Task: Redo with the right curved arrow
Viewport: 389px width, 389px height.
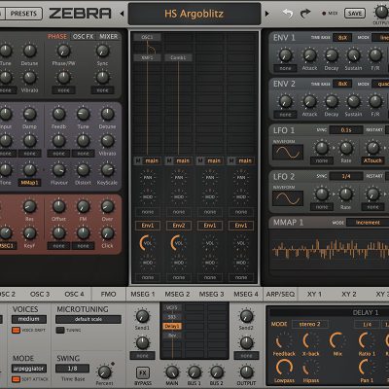Action: (x=305, y=14)
